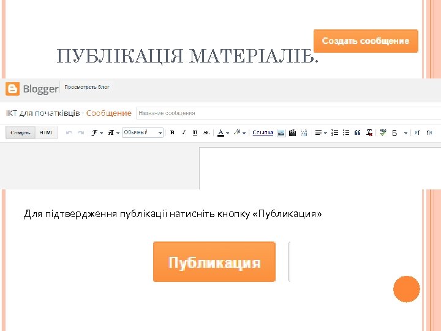Click the Blogger wordmark text
Screen dimensions: 441x331
(41, 89)
